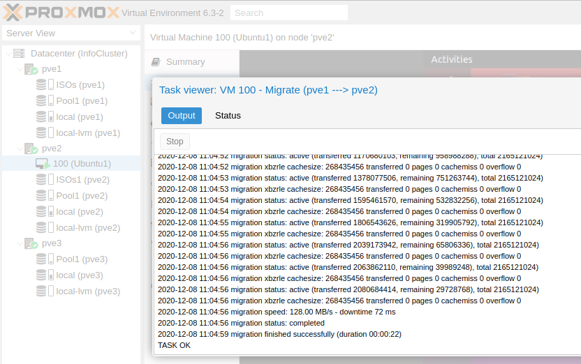Select the pve1 node label
The height and width of the screenshot is (364, 581).
coord(52,69)
